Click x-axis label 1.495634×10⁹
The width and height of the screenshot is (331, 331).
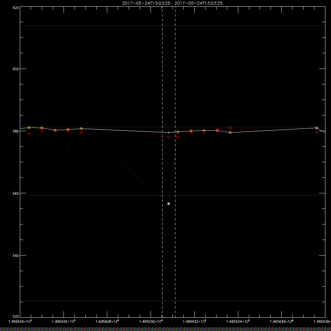tap(238, 321)
